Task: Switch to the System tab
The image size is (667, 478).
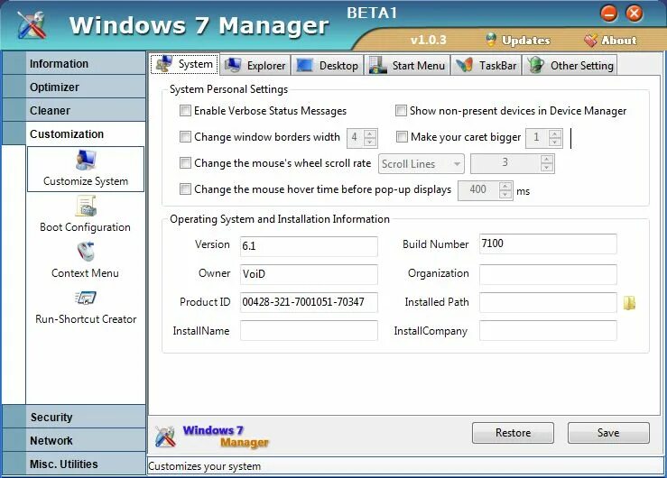Action: pos(185,64)
